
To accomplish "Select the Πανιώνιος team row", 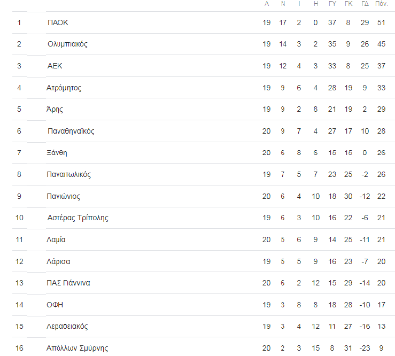I will [x=64, y=196].
